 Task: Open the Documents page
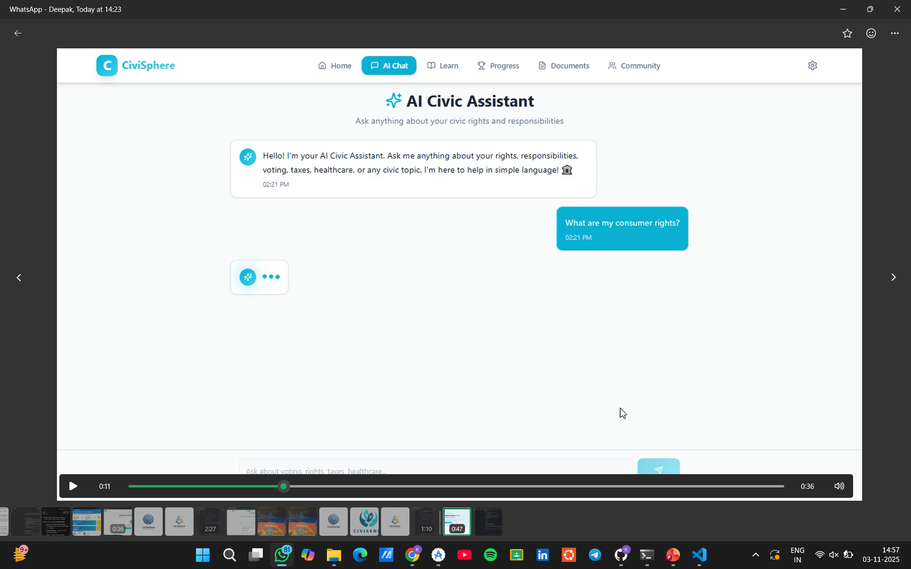564,65
